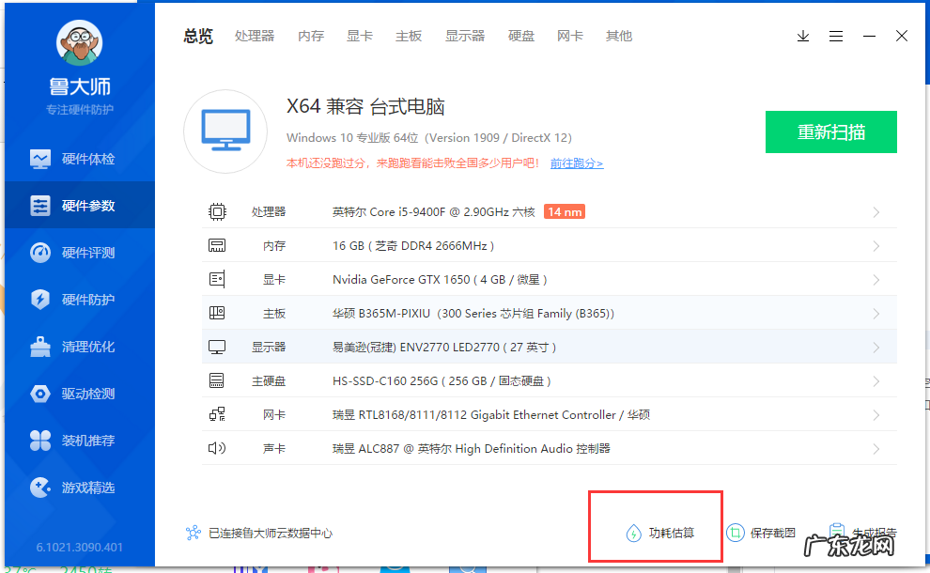930x573 pixels.
Task: Select 硬件评测 in the sidebar
Action: 79,252
